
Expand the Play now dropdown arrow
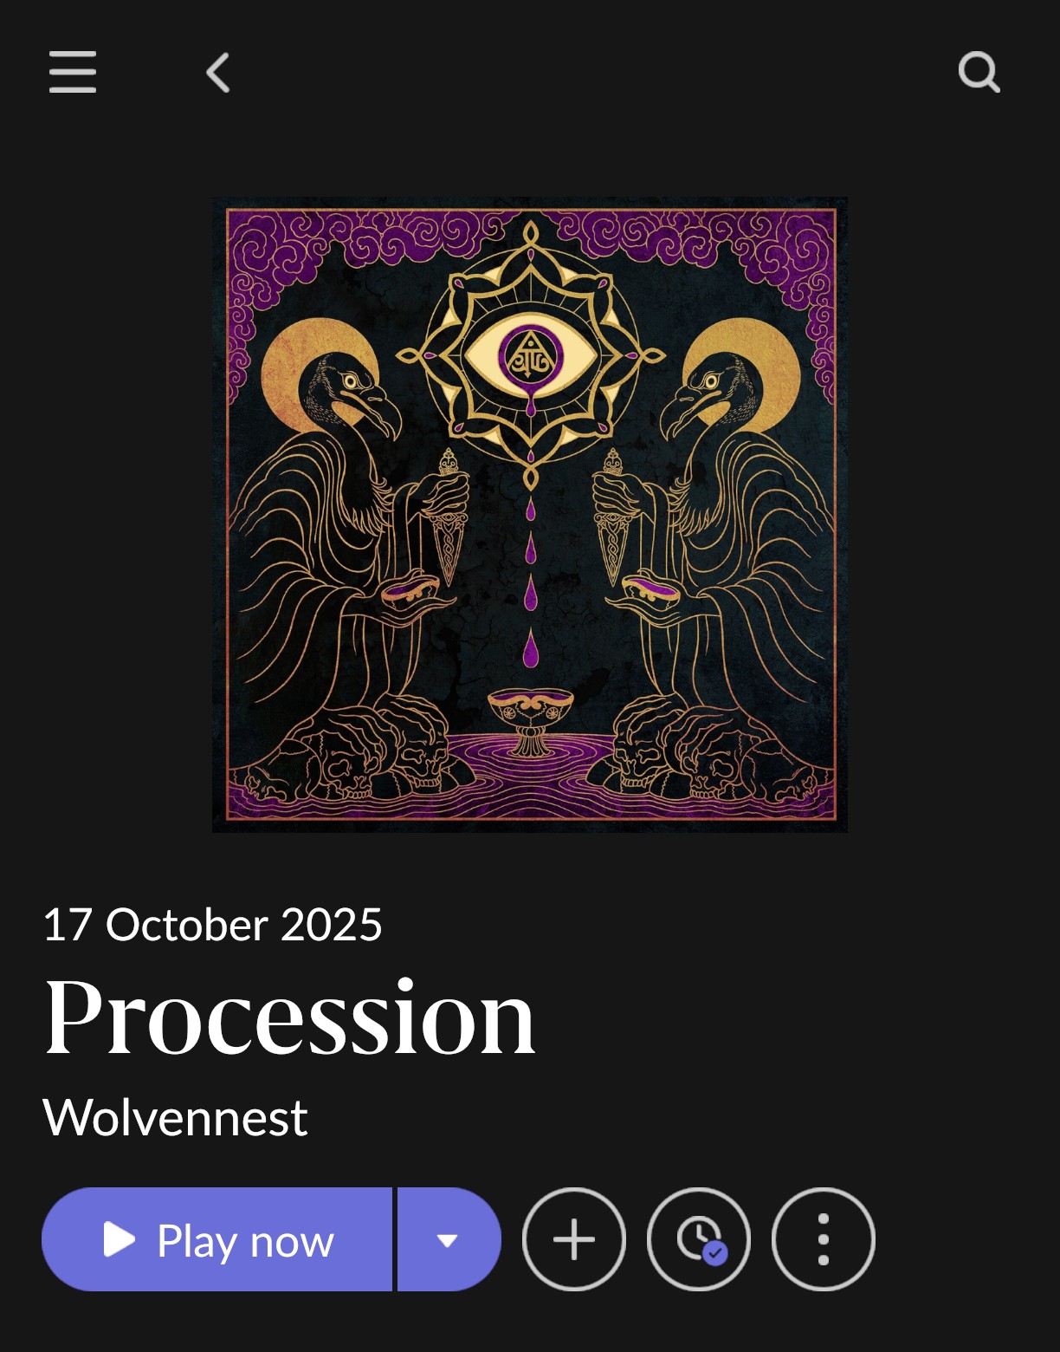(448, 1239)
